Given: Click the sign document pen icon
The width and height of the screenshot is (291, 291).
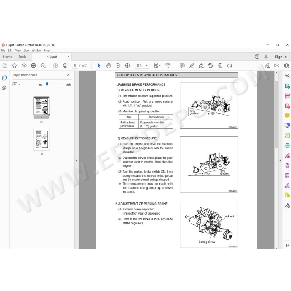Looking at the screenshot, I should 201,66.
